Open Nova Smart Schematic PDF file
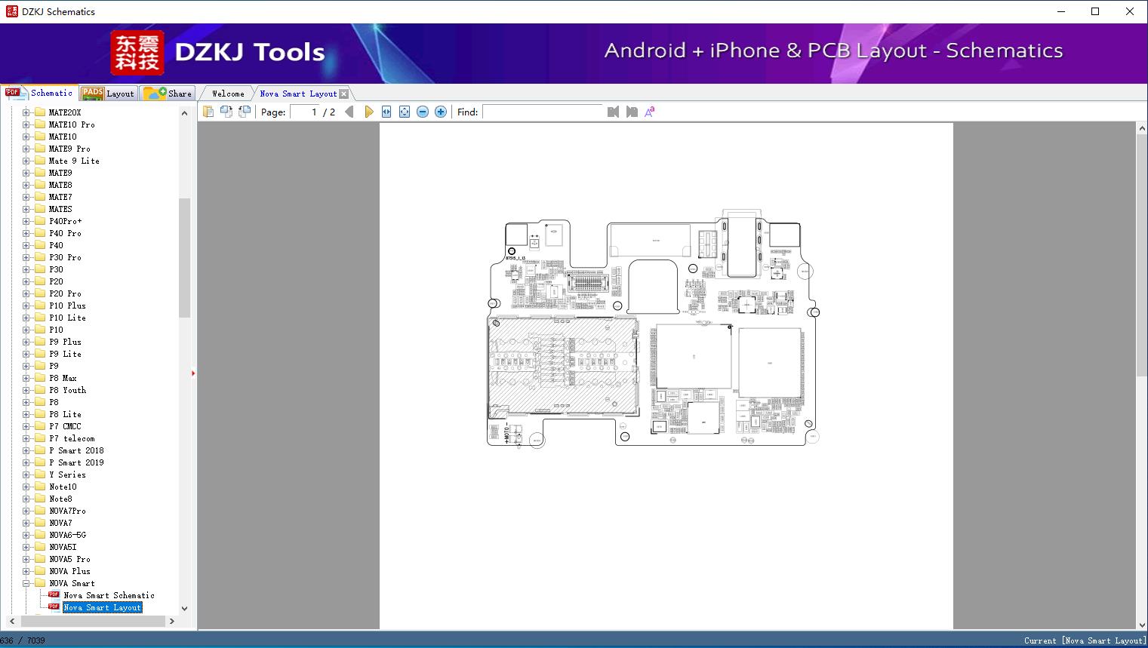The width and height of the screenshot is (1148, 648). tap(109, 595)
